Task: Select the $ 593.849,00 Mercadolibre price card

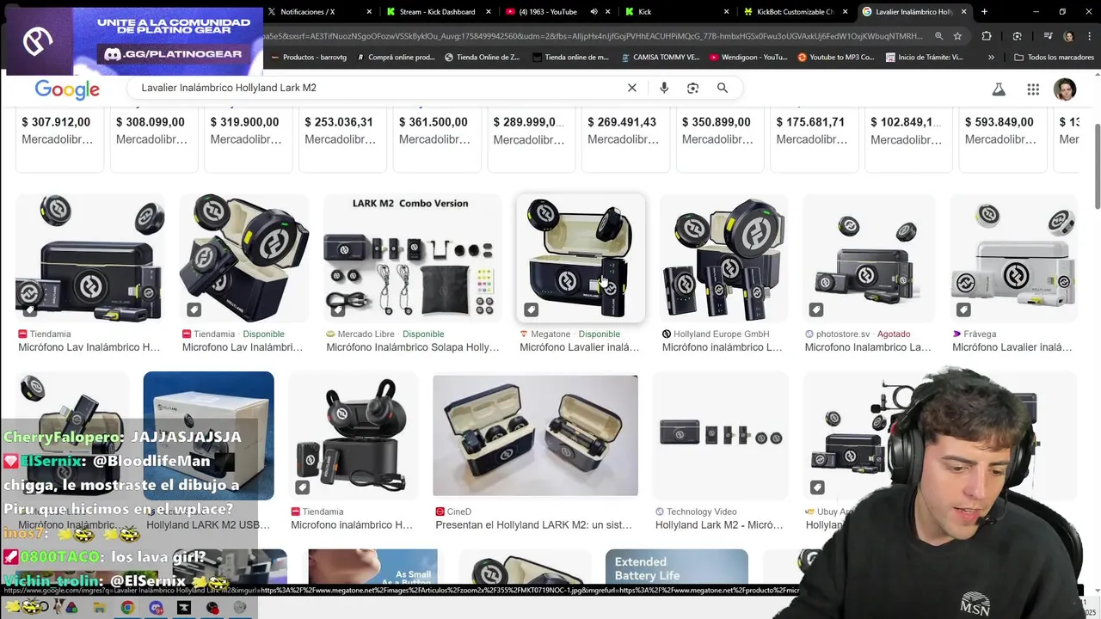Action: tap(1003, 140)
